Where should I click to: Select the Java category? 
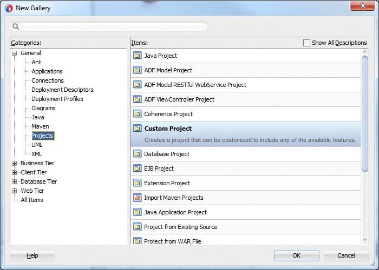38,117
